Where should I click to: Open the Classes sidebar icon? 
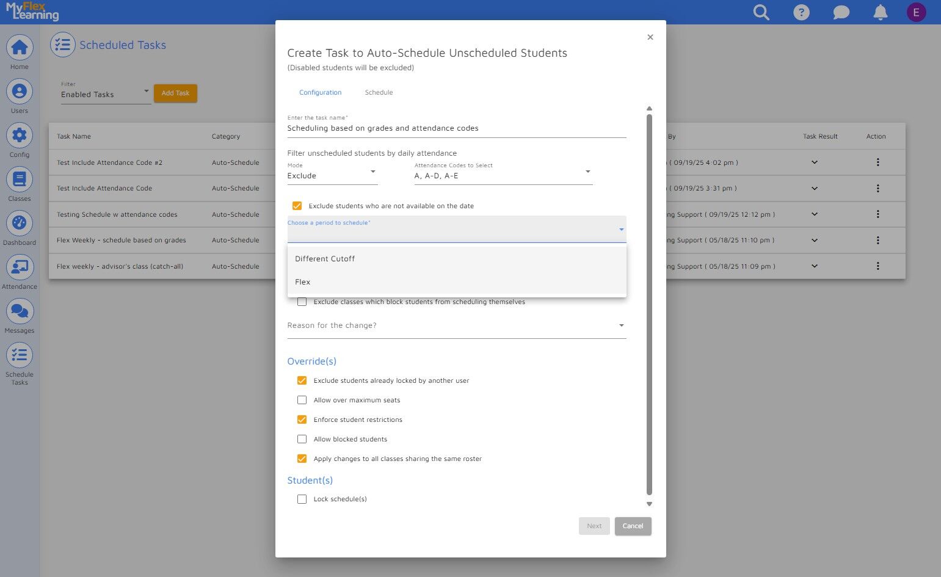point(20,180)
